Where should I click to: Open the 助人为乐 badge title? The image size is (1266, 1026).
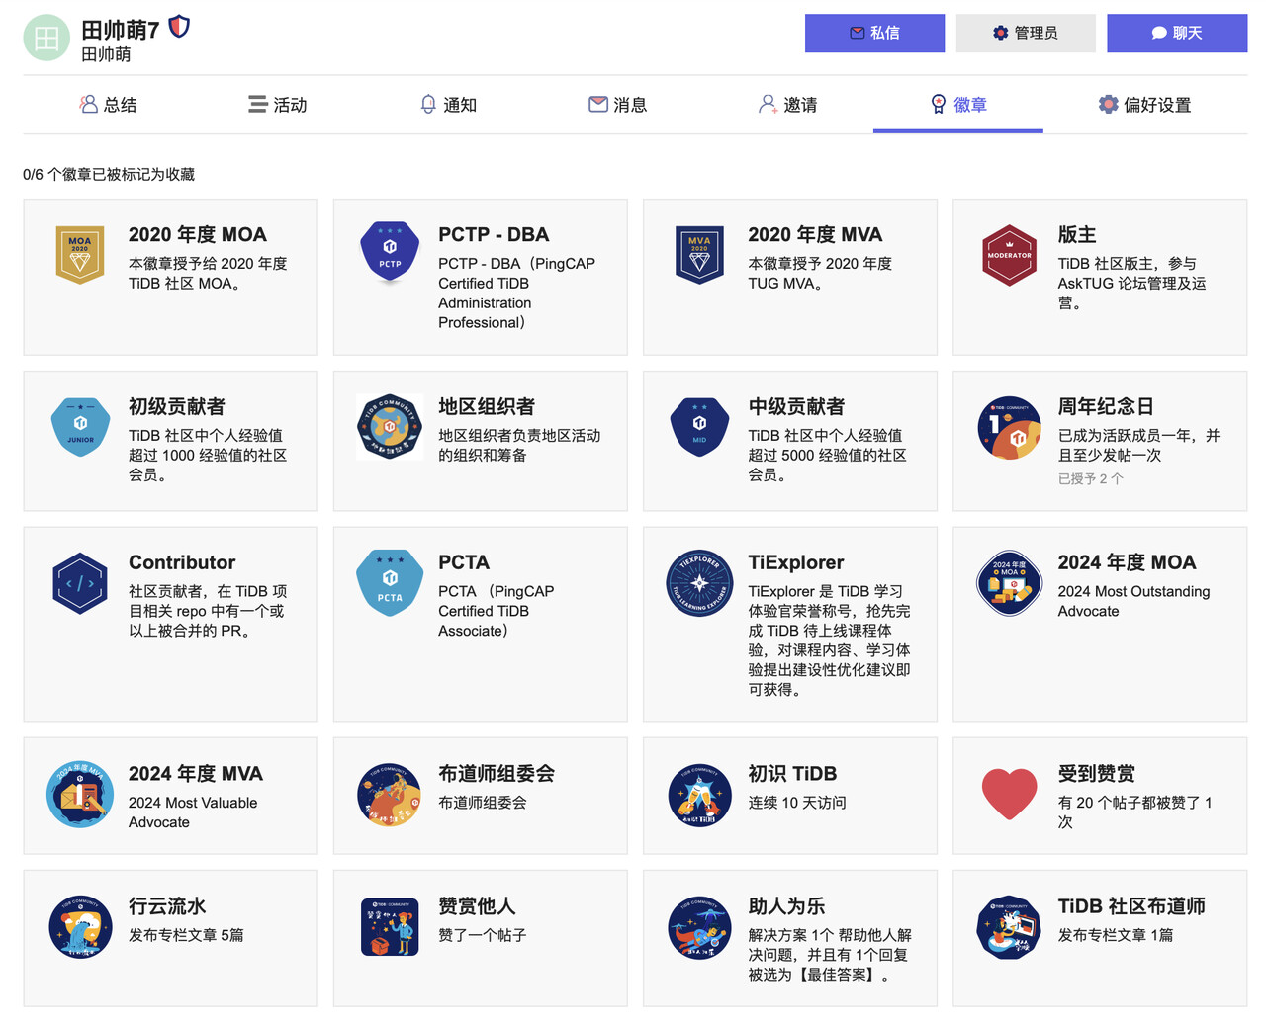coord(787,906)
